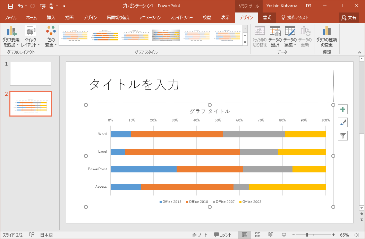Click the blue Word bar segment

[121, 134]
